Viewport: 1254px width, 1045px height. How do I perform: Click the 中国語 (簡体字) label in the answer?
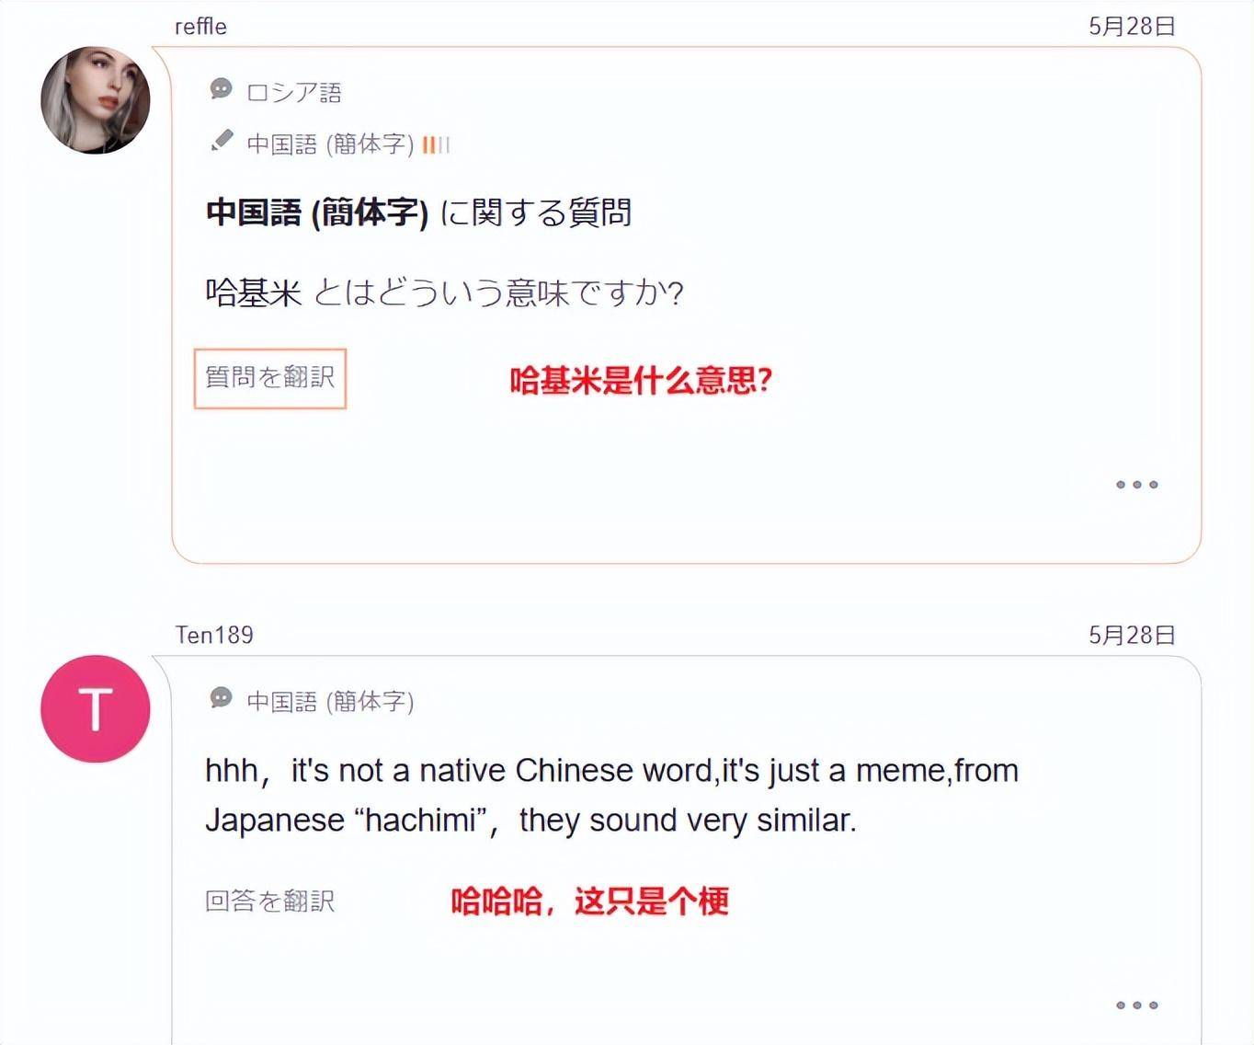tap(331, 702)
